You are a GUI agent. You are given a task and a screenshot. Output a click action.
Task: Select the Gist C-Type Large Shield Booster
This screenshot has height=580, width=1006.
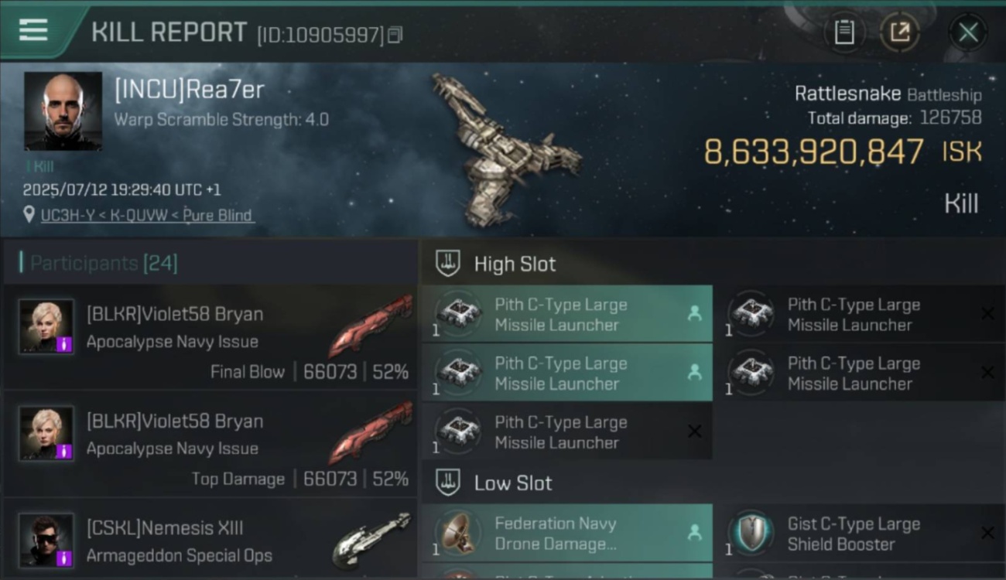tap(860, 533)
